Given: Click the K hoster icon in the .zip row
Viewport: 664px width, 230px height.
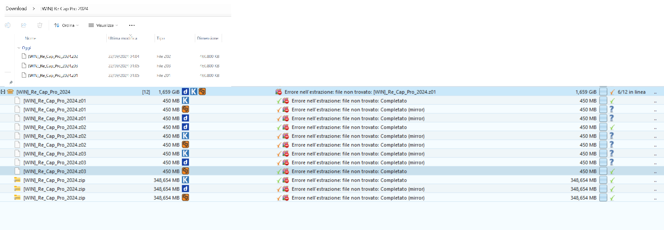Looking at the screenshot, I should (x=185, y=180).
